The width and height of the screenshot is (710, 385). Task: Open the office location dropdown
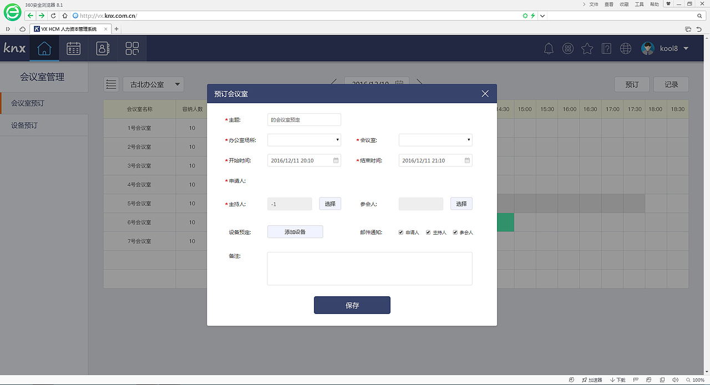pos(304,140)
